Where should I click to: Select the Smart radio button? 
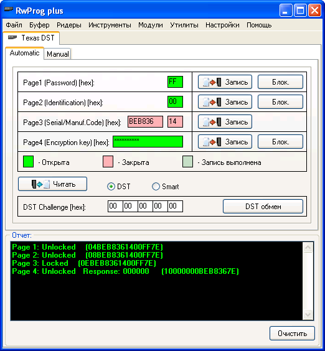[156, 186]
